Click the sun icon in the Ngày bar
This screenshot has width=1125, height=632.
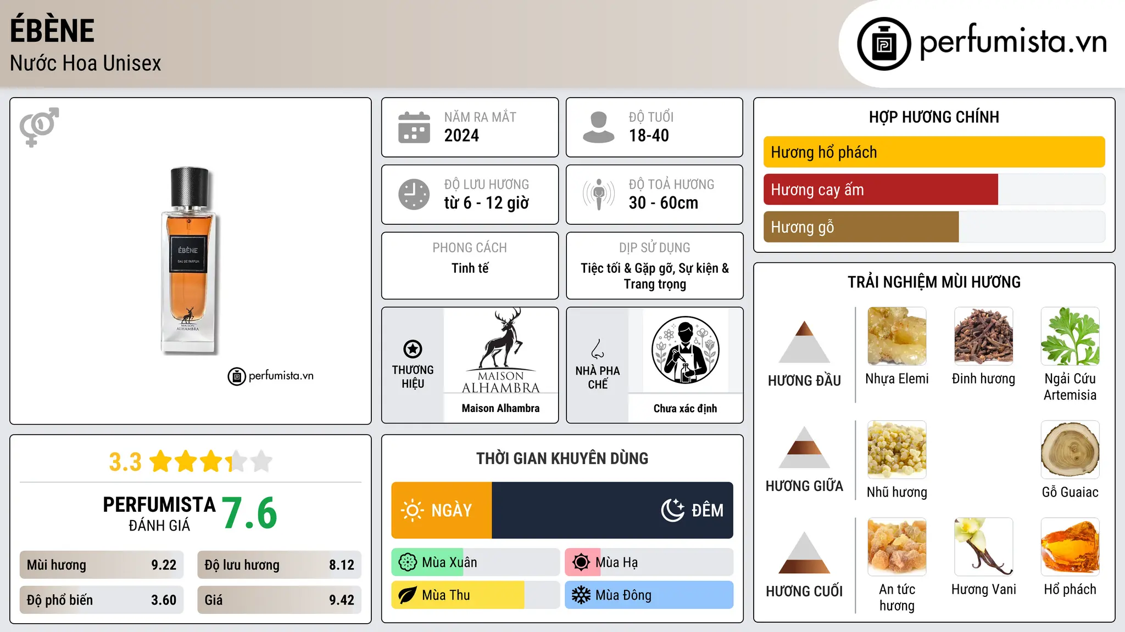click(412, 510)
